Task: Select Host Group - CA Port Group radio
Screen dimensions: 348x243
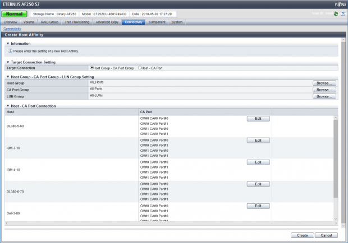Action: pyautogui.click(x=91, y=68)
